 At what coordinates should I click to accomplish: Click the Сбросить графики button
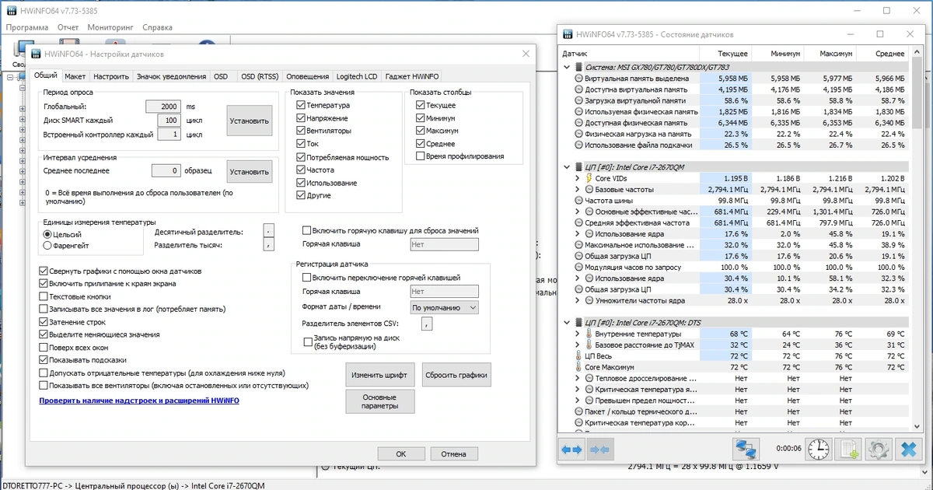click(x=456, y=375)
